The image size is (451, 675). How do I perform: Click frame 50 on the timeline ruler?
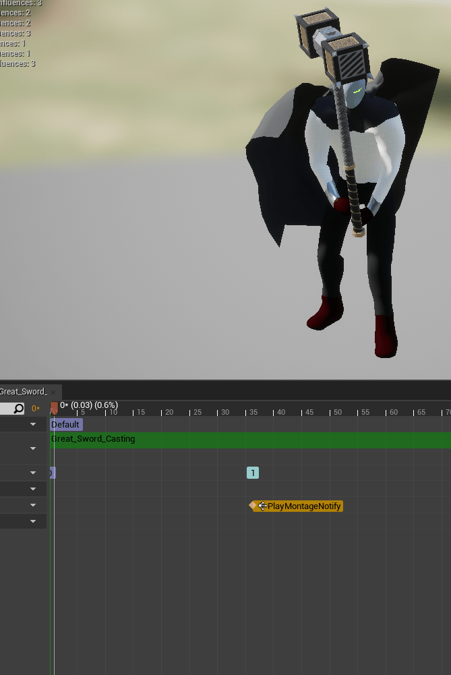[x=337, y=411]
